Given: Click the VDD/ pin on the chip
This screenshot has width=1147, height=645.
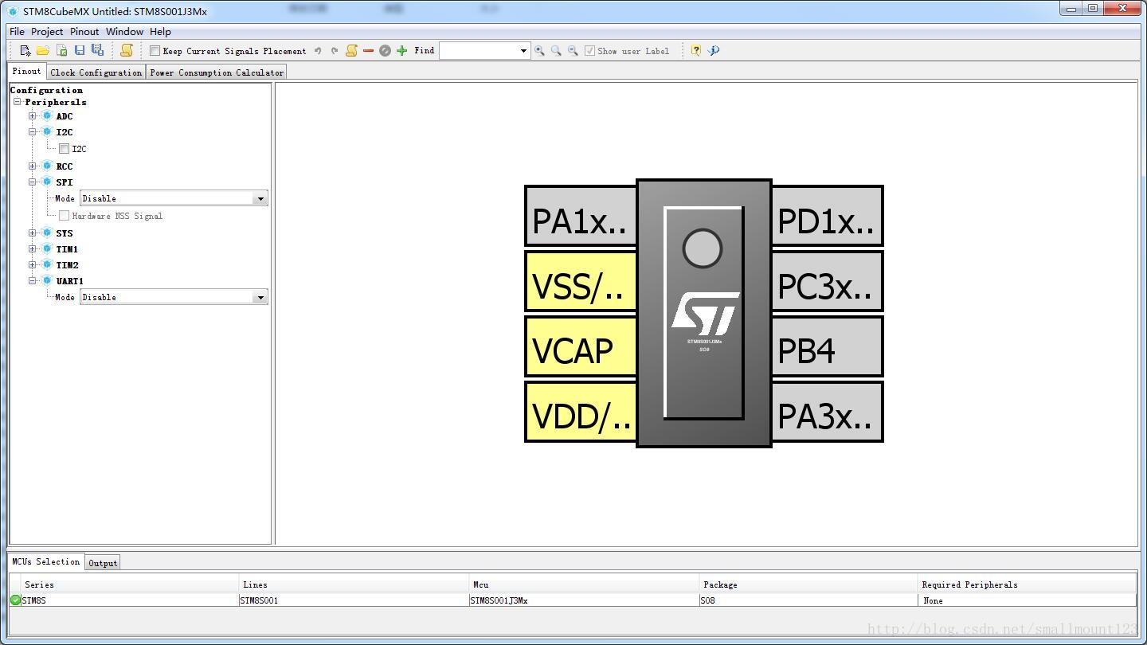Looking at the screenshot, I should [x=581, y=412].
